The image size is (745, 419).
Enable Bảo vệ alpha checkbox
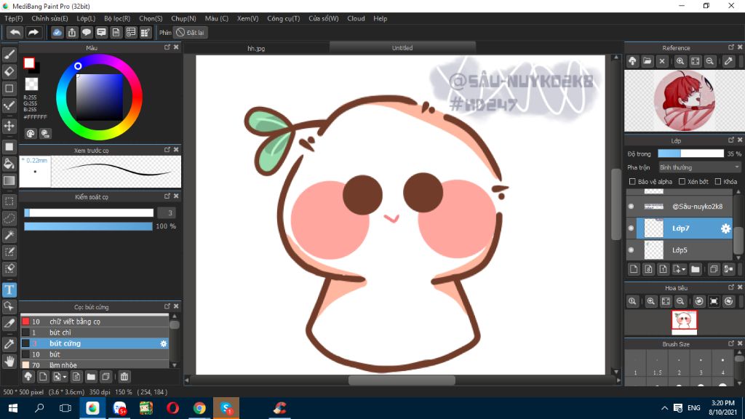click(x=632, y=181)
